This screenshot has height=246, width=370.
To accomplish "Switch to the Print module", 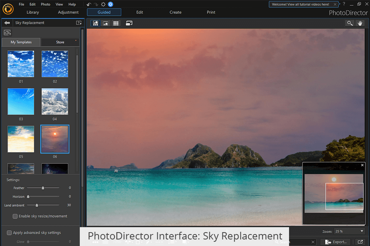I will click(211, 12).
